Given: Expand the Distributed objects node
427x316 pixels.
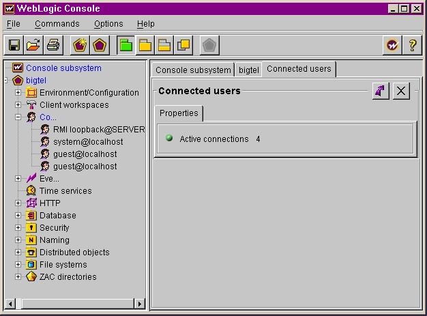Looking at the screenshot, I should tap(18, 253).
